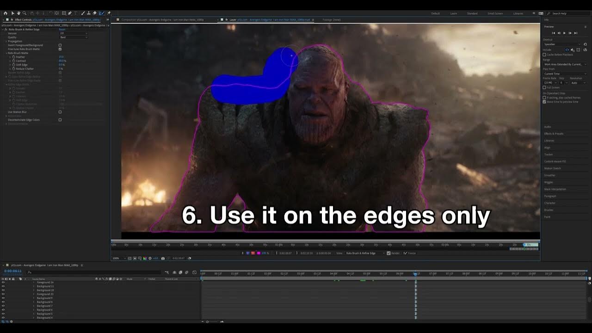Toggle the Render checkbox below viewer
The width and height of the screenshot is (592, 333).
coord(389,253)
